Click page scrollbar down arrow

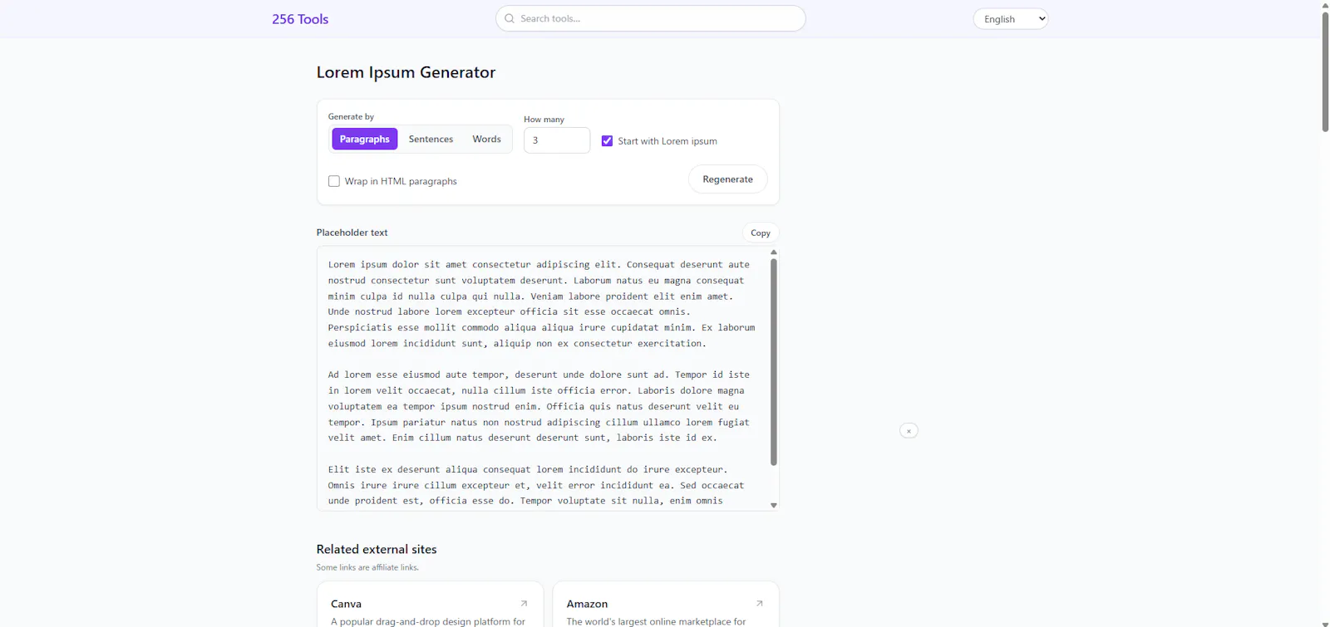coord(1325,623)
